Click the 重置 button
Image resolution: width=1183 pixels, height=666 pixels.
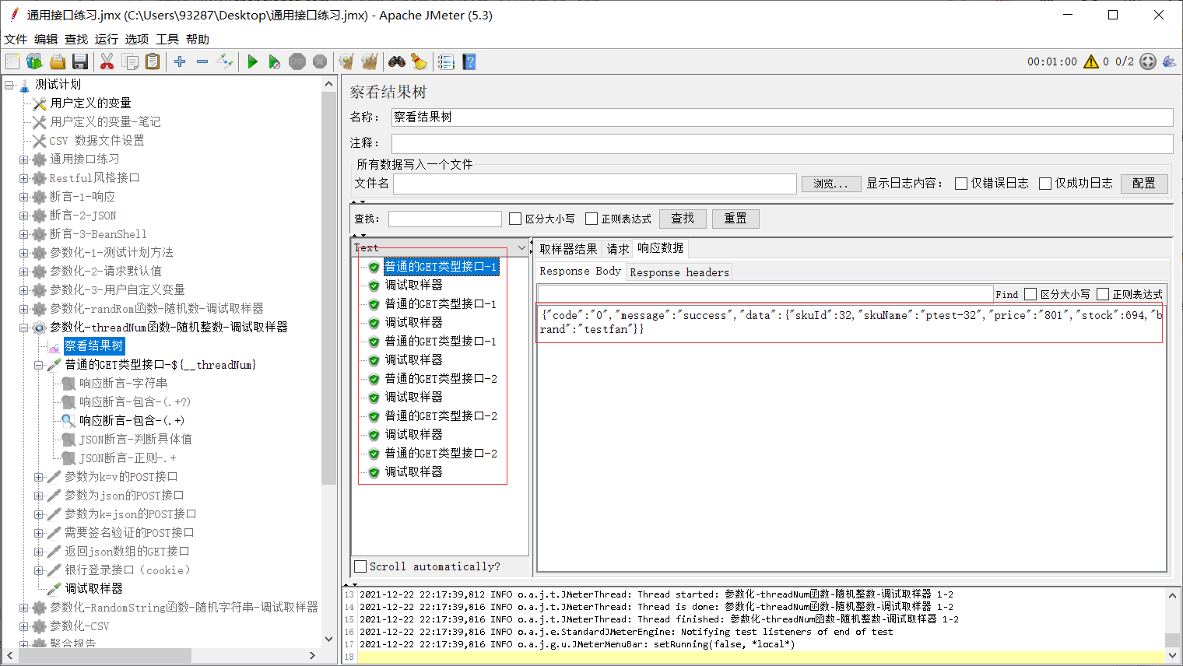click(x=735, y=219)
